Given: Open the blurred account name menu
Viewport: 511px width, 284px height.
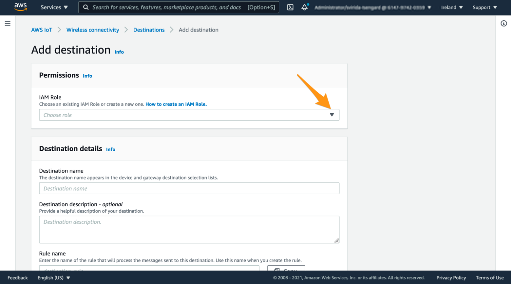Looking at the screenshot, I should tap(372, 7).
